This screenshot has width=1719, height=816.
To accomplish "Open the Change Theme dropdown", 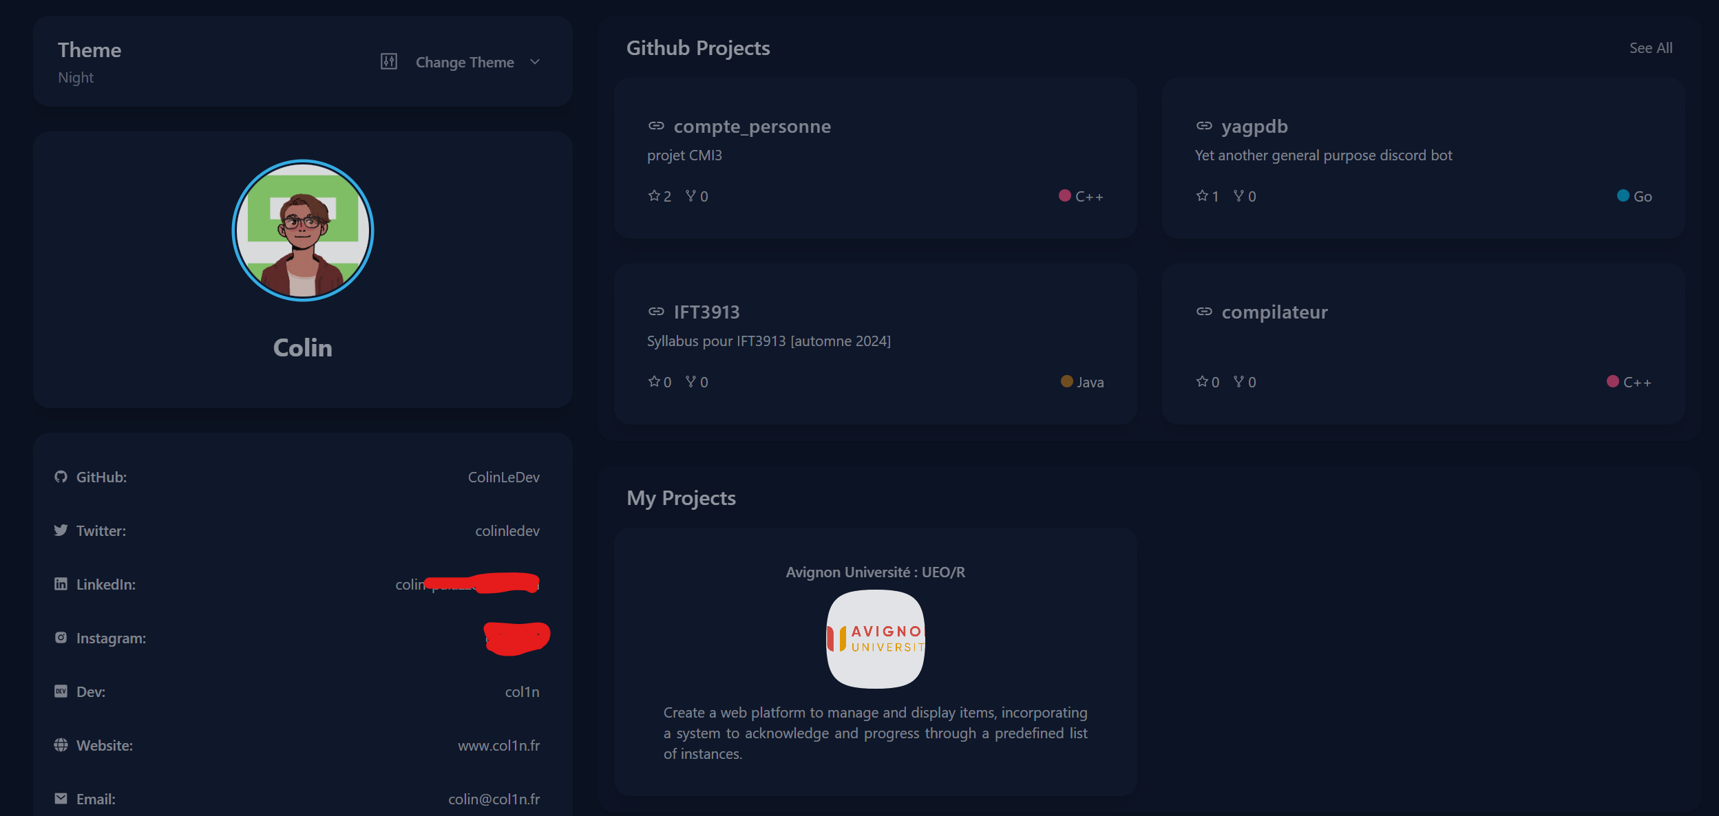I will tap(465, 63).
